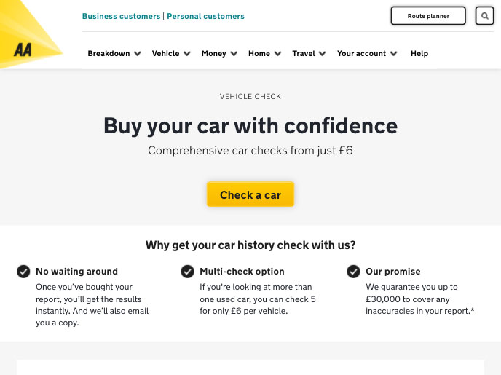Follow the Personal customers link
This screenshot has width=501, height=375.
205,16
